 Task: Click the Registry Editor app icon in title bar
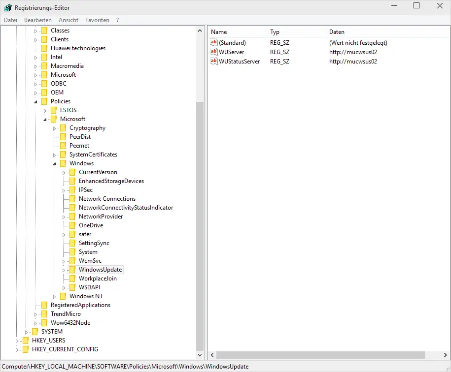point(8,8)
